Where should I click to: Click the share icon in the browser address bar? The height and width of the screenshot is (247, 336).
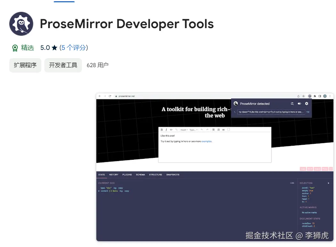298,96
